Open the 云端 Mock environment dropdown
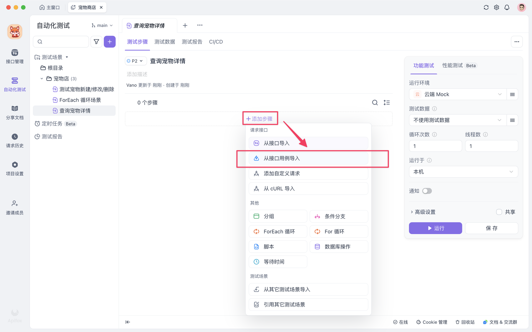 (457, 94)
